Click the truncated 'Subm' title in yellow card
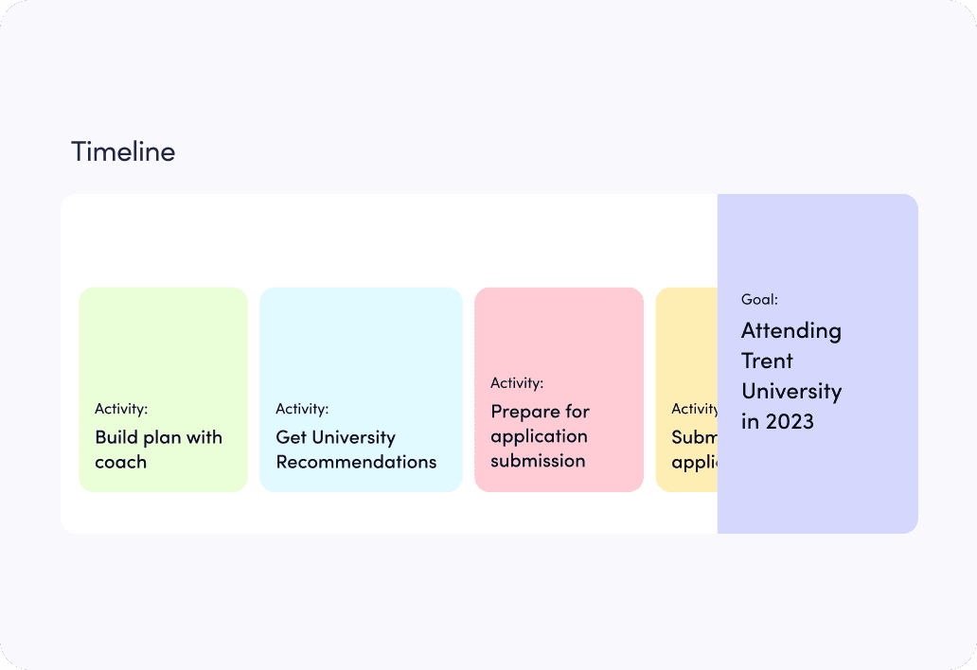The height and width of the screenshot is (670, 977). pyautogui.click(x=695, y=437)
